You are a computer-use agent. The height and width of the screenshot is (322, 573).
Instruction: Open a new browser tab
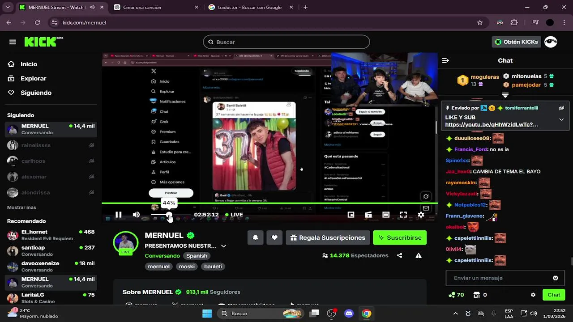(305, 7)
